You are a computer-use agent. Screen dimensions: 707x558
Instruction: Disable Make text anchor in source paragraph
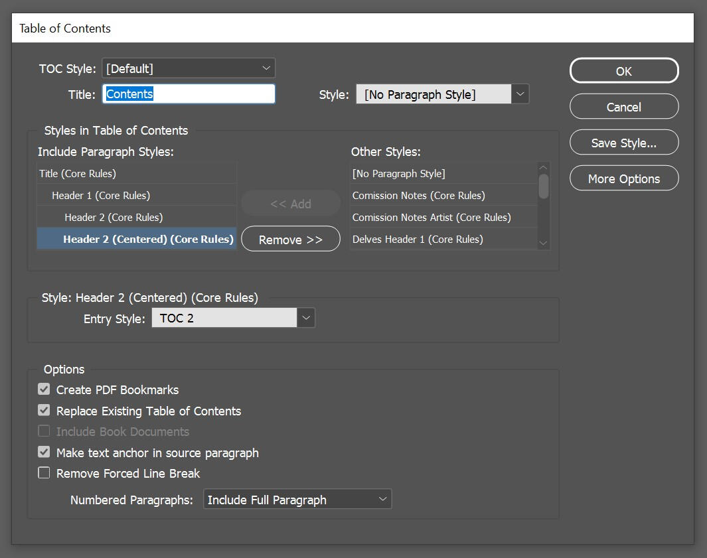point(44,453)
